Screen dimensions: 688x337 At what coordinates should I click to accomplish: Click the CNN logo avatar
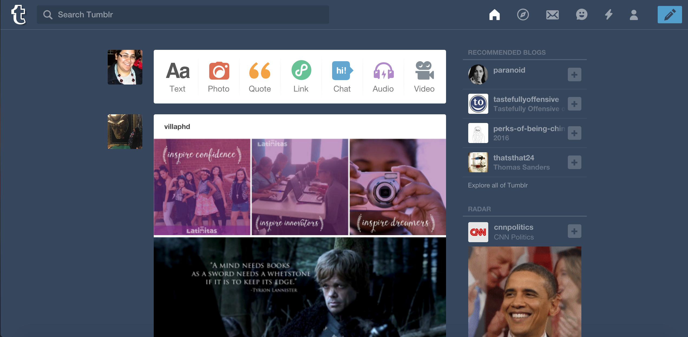[478, 232]
